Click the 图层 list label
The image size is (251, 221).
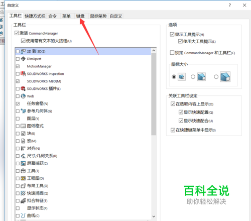click(33, 119)
